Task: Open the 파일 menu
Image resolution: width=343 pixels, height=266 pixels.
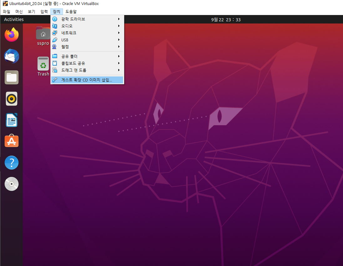Action: tap(7, 12)
